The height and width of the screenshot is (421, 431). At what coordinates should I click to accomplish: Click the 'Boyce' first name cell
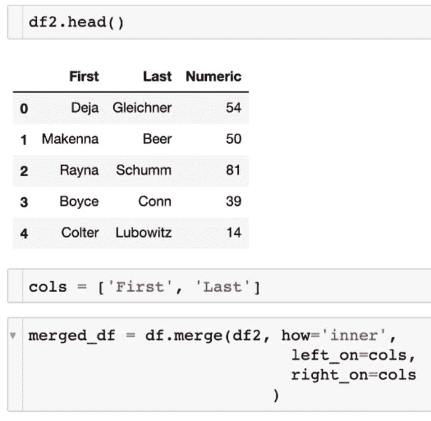pyautogui.click(x=79, y=201)
